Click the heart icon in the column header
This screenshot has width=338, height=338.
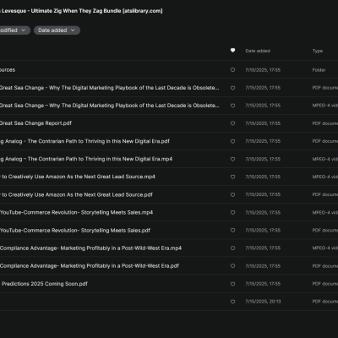(x=232, y=51)
